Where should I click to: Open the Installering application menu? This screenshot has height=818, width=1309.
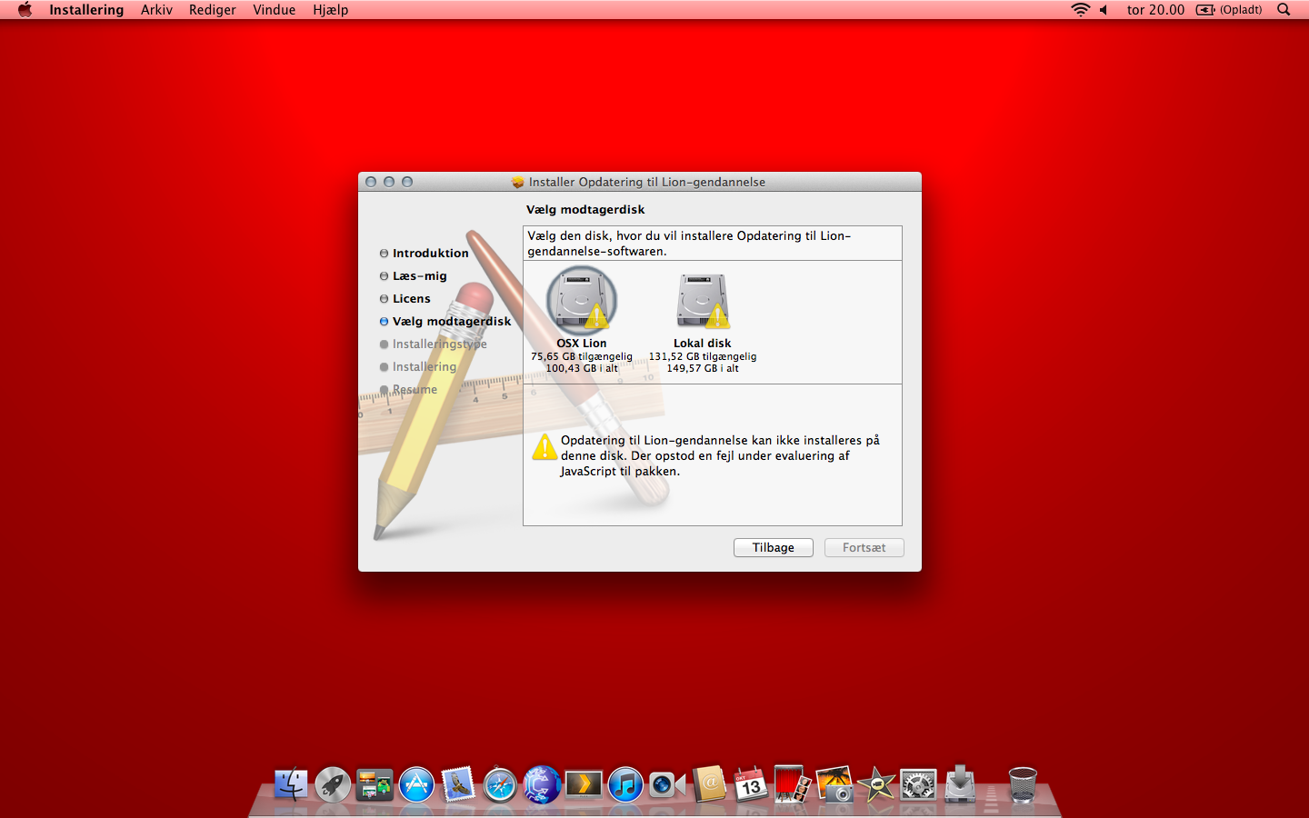coord(86,10)
